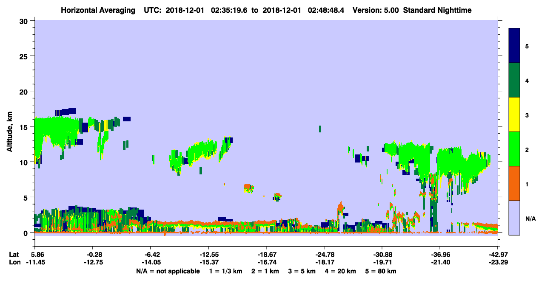Click the latitude value -0.28
The image size is (553, 283).
tap(92, 255)
